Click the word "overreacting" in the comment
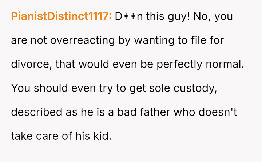 pos(83,40)
